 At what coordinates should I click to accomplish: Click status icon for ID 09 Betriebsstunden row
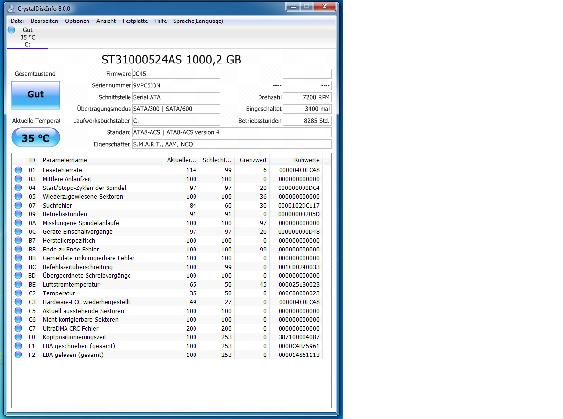click(x=18, y=214)
